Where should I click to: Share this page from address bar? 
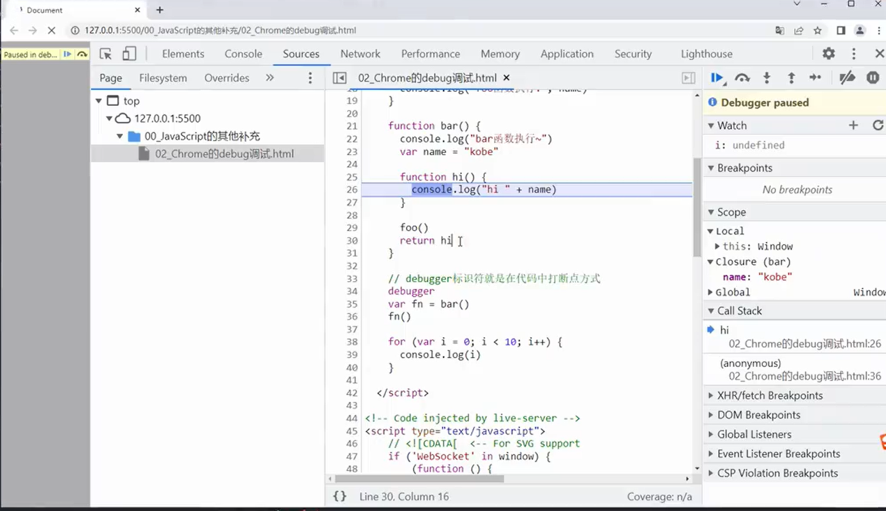(798, 31)
